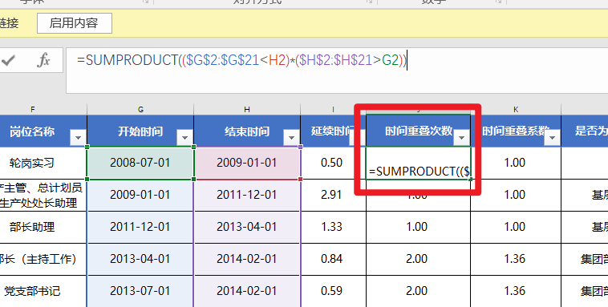The width and height of the screenshot is (608, 307).
Task: Select column H header
Action: click(247, 110)
